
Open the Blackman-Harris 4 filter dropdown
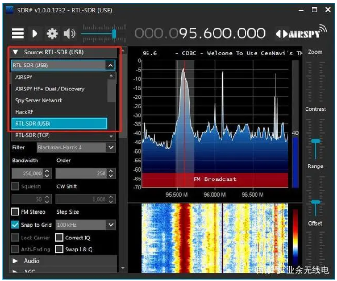point(110,148)
